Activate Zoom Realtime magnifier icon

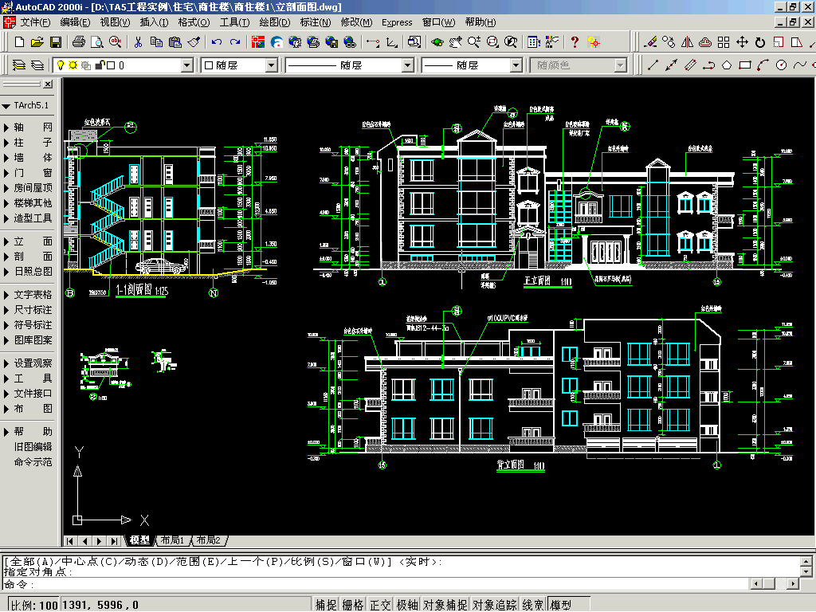473,42
